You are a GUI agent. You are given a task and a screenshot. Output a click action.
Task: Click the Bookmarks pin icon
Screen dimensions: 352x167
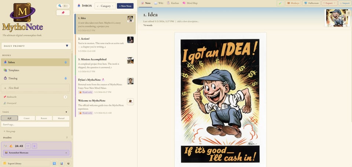pos(5,97)
